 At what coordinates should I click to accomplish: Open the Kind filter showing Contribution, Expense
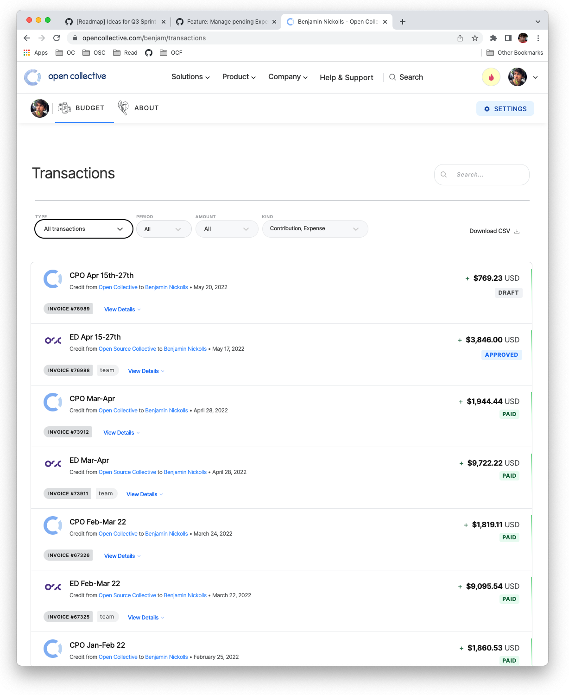(315, 228)
